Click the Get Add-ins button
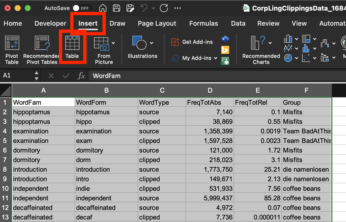Viewport: 346px width, 222px height. pos(192,42)
